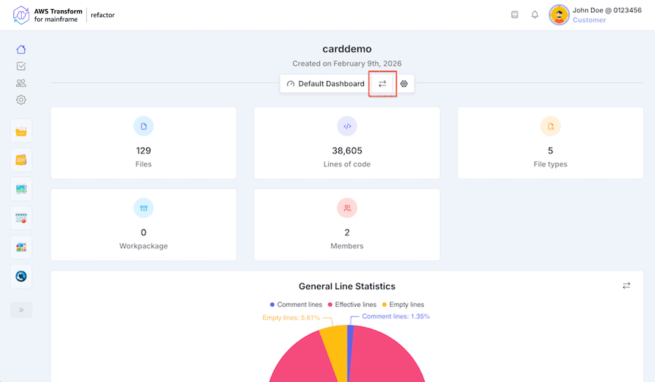Open the sticky notes tool in sidebar
655x382 pixels.
pyautogui.click(x=21, y=160)
